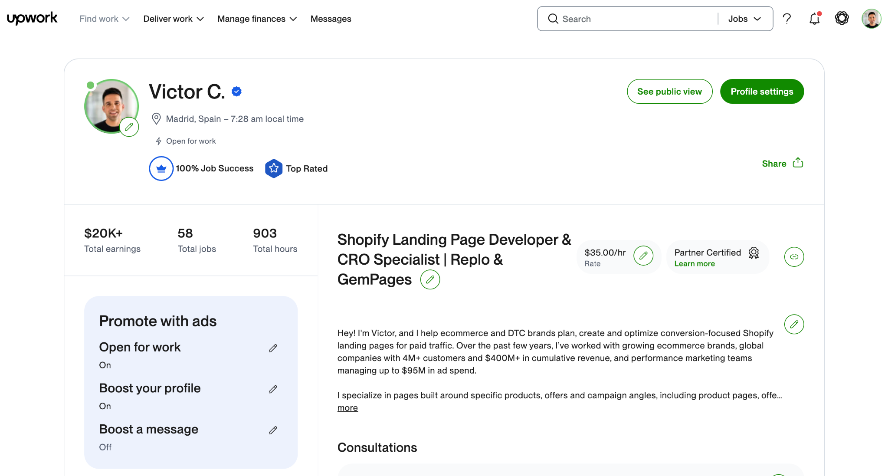888x476 pixels.
Task: Open Profile settings
Action: click(762, 92)
